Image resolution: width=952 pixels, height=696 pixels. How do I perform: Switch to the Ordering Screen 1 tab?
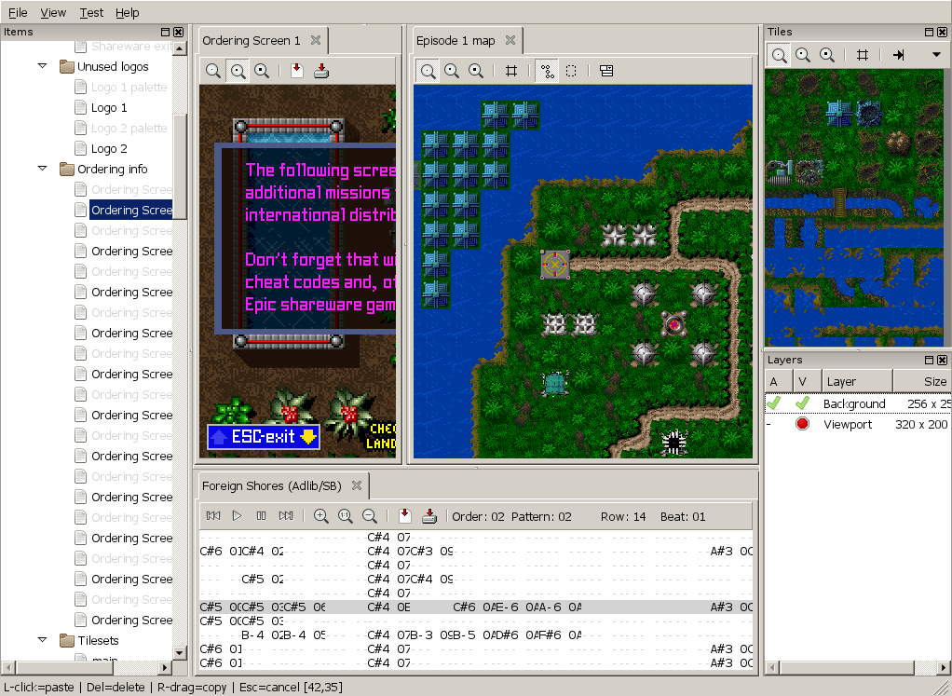pyautogui.click(x=252, y=41)
